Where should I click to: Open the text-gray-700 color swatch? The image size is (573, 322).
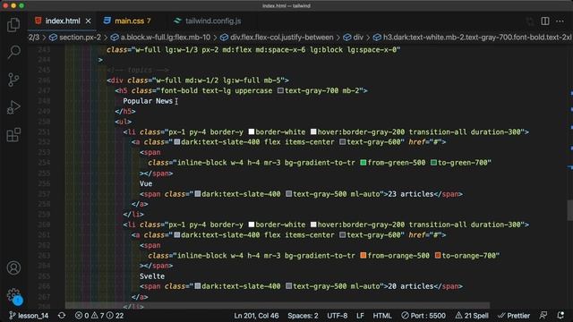coord(280,90)
